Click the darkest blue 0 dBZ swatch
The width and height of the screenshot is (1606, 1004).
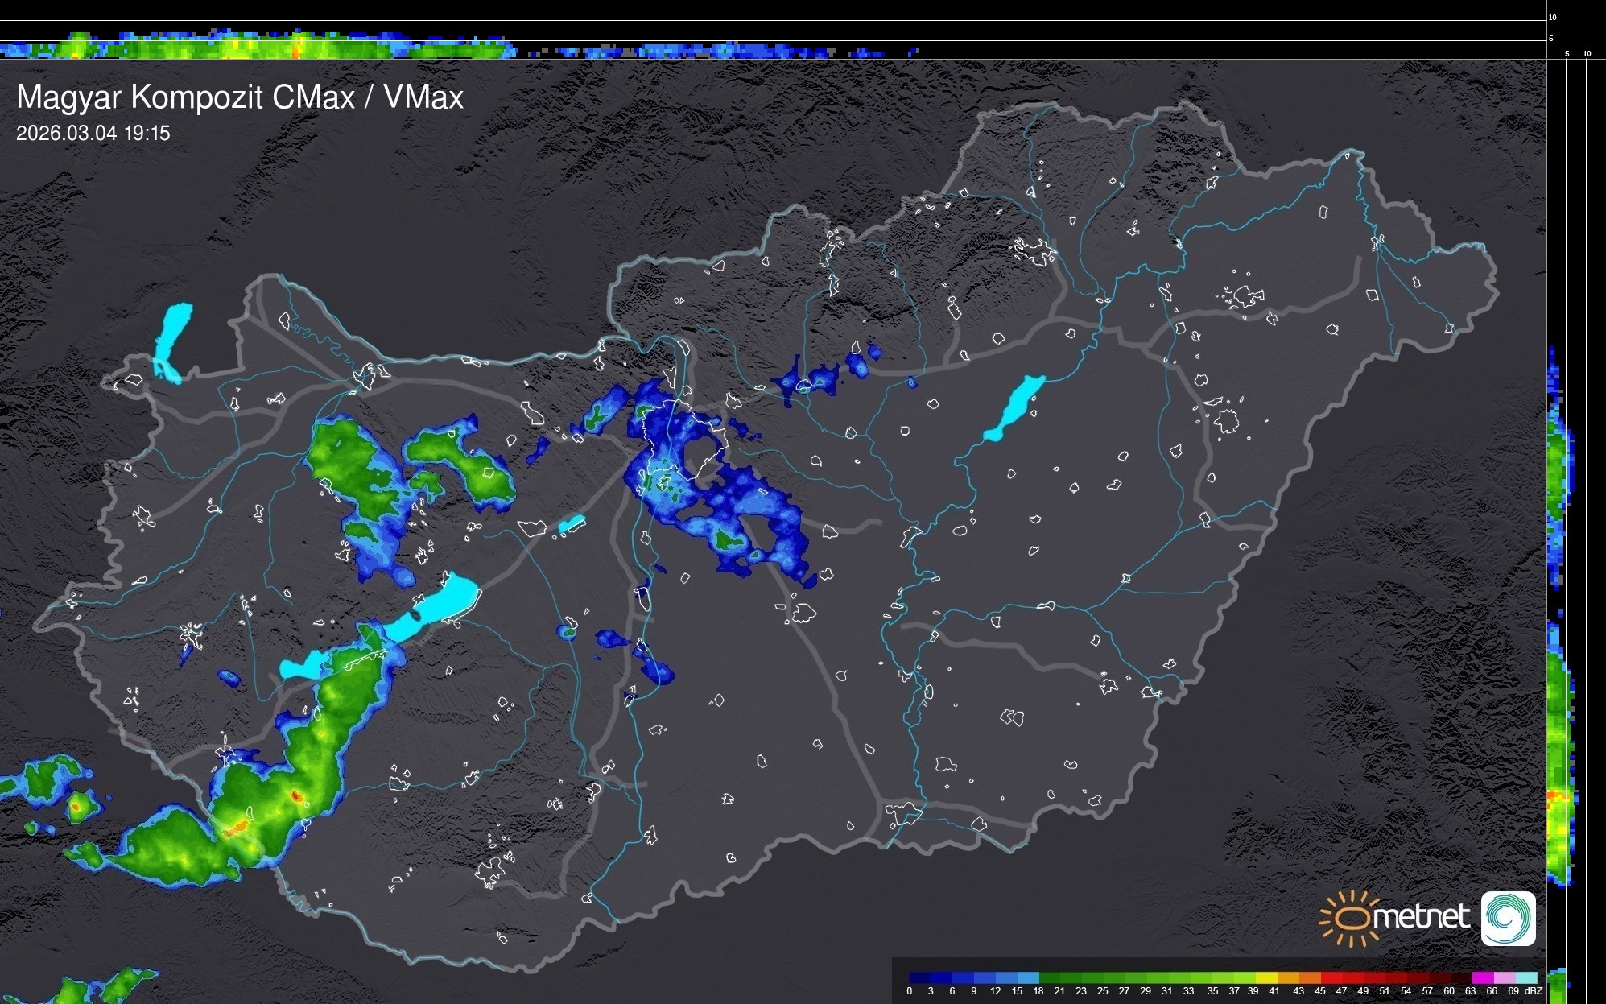919,977
